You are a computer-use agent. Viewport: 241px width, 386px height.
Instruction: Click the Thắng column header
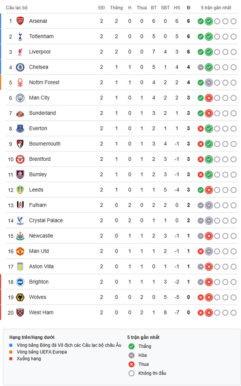click(x=116, y=8)
